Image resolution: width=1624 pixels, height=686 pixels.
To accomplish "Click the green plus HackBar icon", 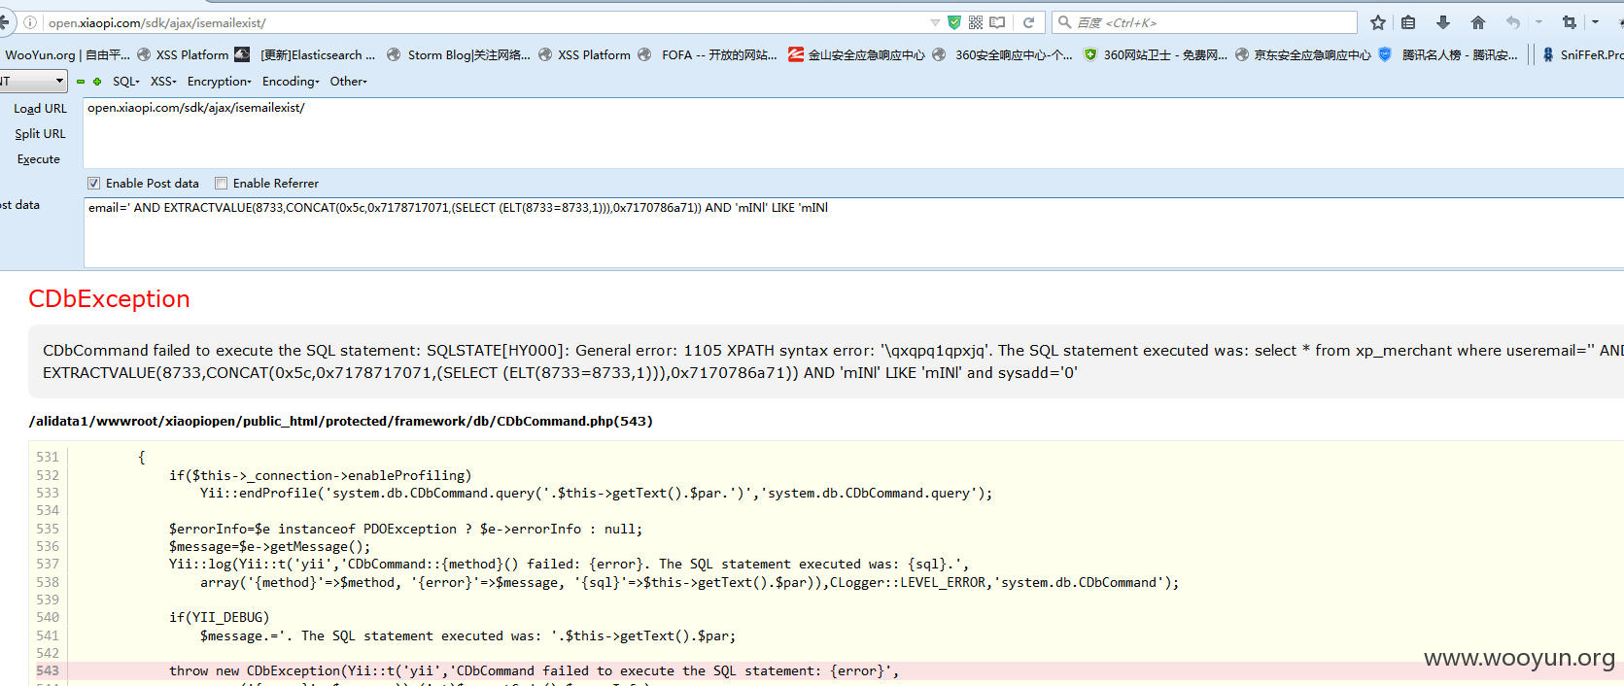I will tap(97, 82).
